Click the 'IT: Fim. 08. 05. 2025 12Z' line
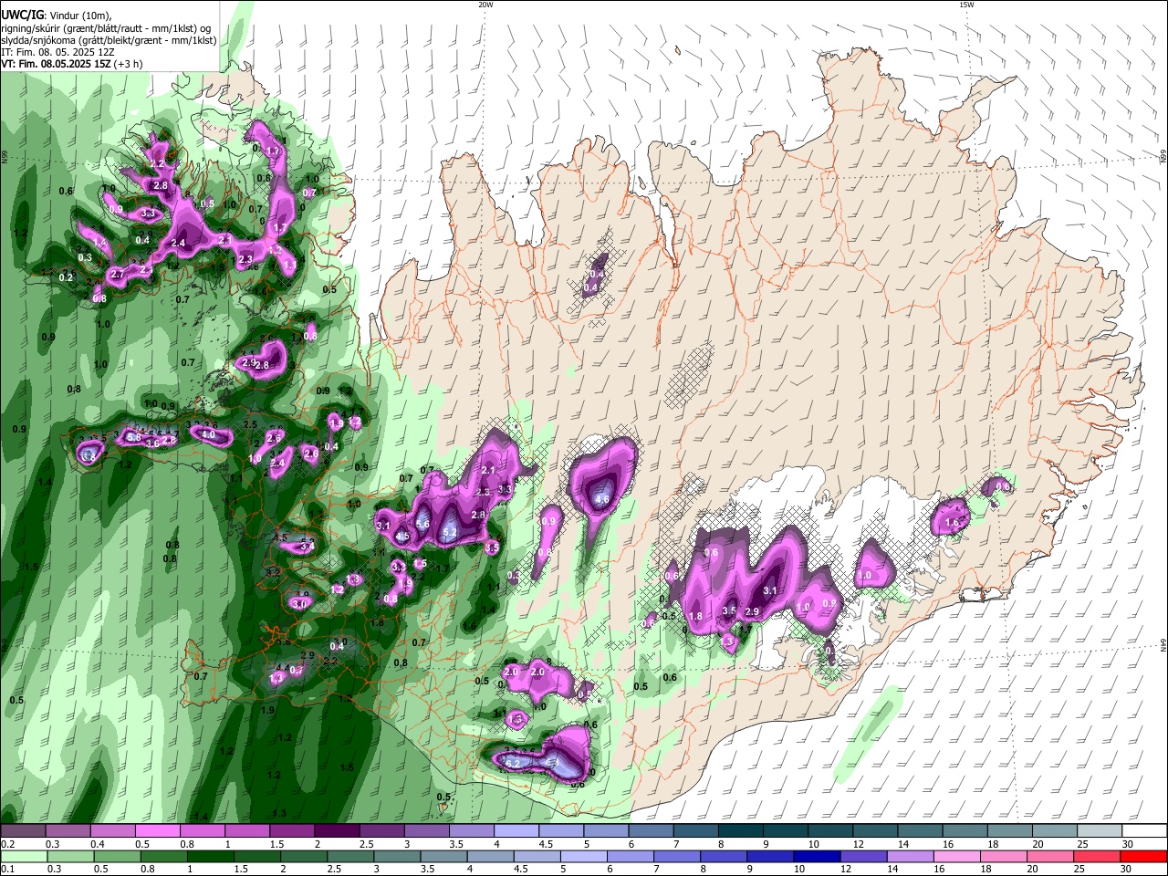This screenshot has width=1168, height=876. 57,52
